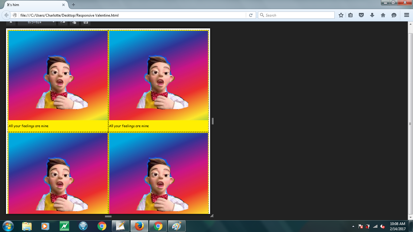The image size is (413, 232).
Task: Open the blue Wi-Fi app in taskbar
Action: pos(83,226)
